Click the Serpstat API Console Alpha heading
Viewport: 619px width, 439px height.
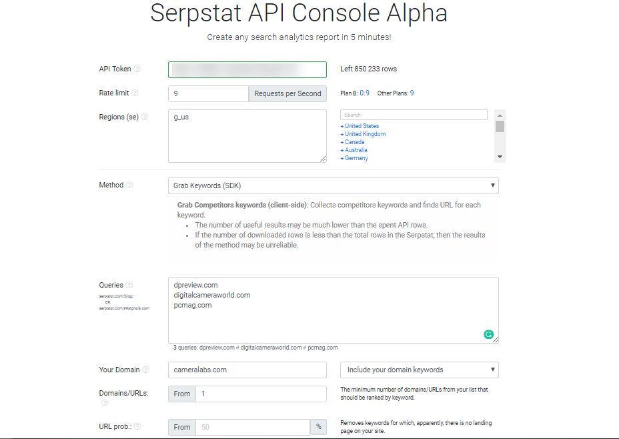(299, 13)
